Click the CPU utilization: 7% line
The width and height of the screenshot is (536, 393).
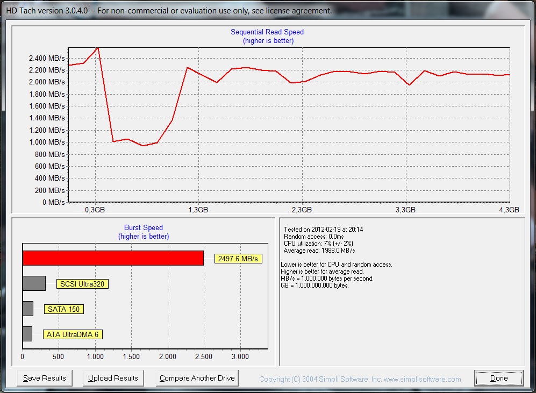coord(318,244)
